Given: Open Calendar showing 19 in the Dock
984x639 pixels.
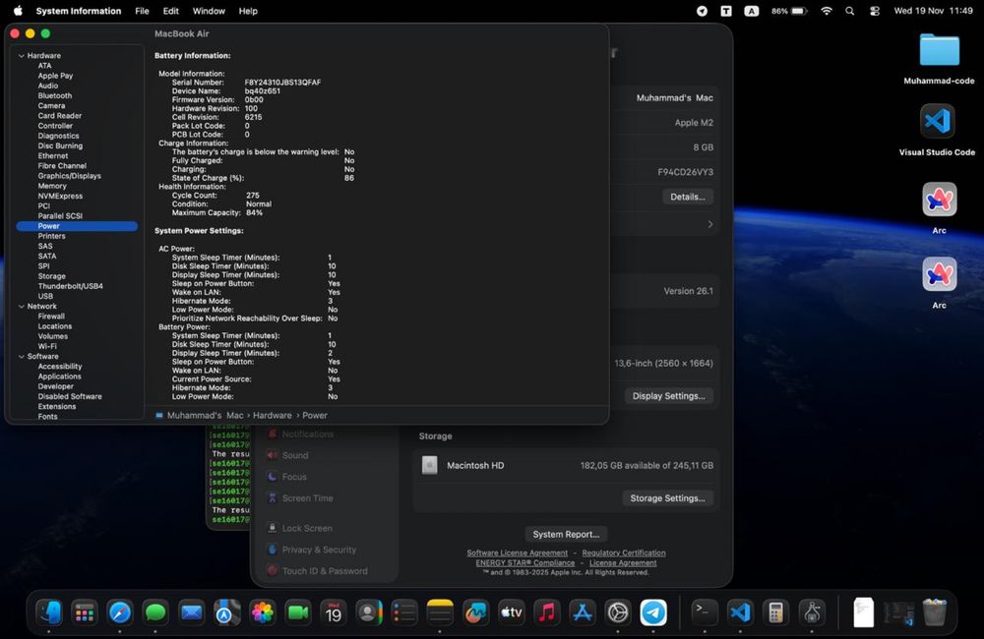Looking at the screenshot, I should (334, 612).
